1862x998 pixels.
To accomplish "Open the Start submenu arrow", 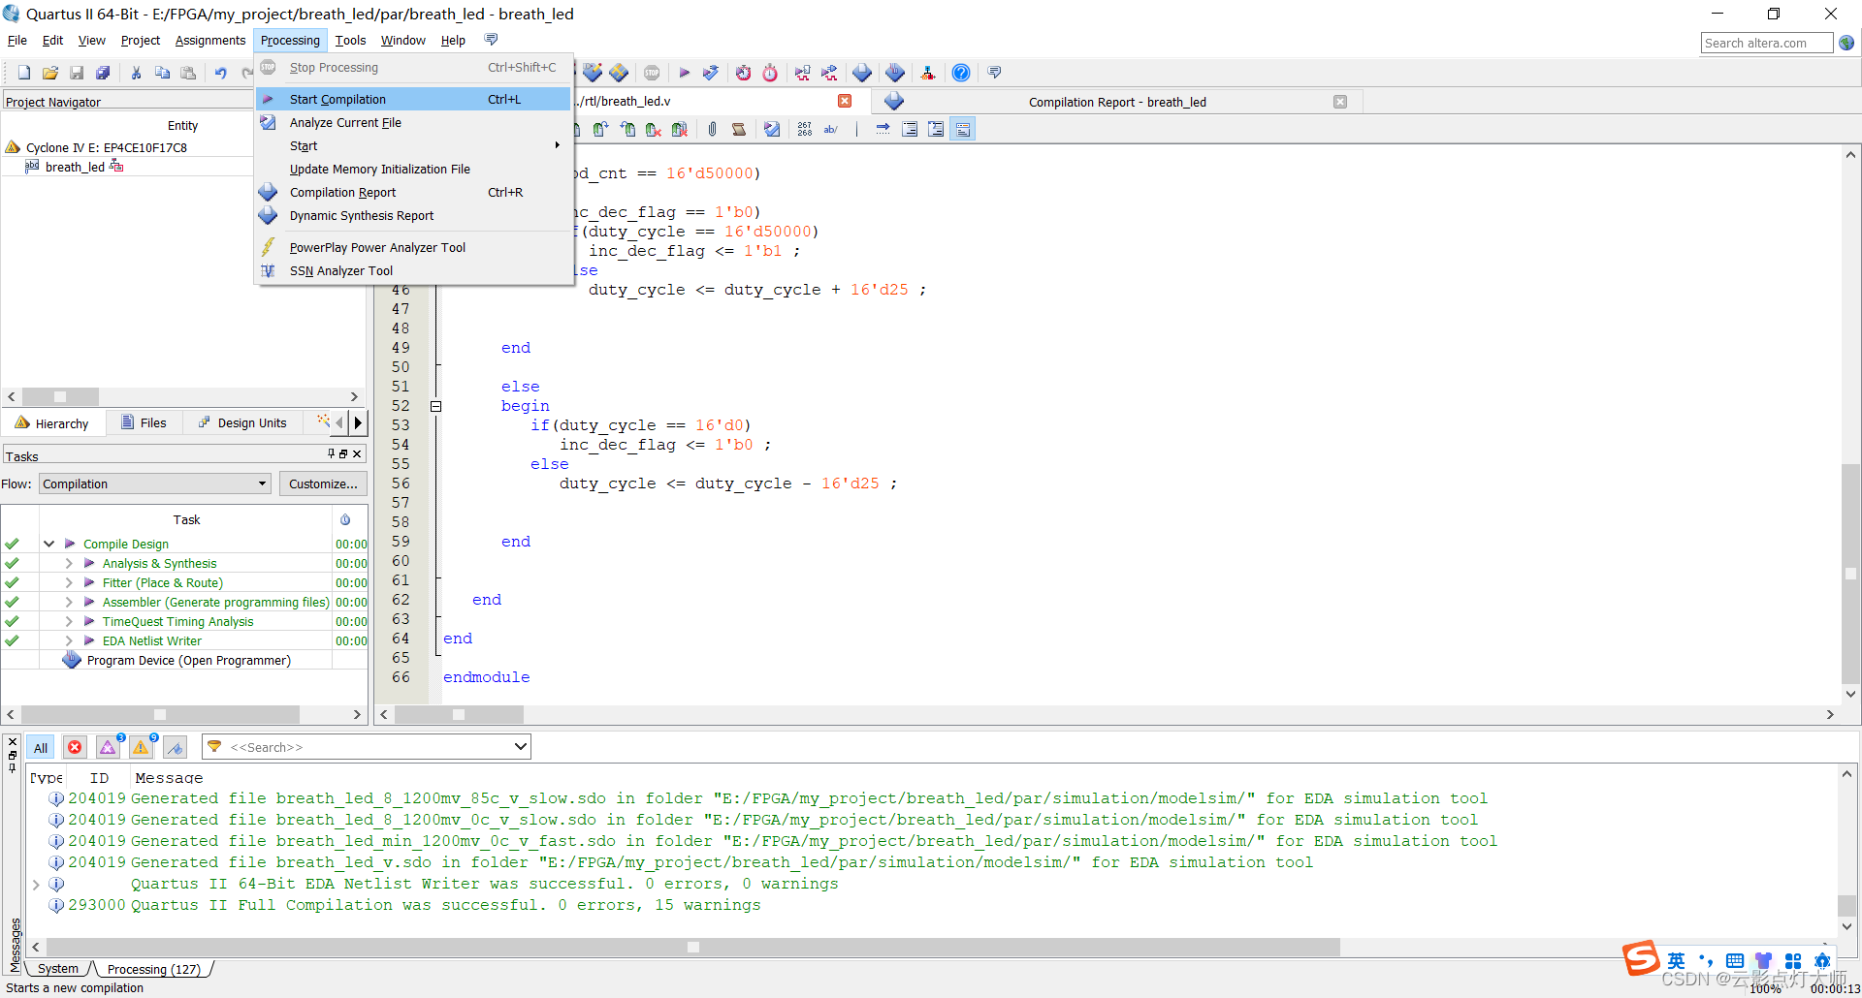I will [557, 145].
